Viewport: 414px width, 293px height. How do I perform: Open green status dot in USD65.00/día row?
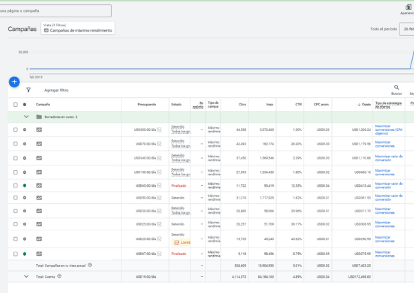point(25,185)
